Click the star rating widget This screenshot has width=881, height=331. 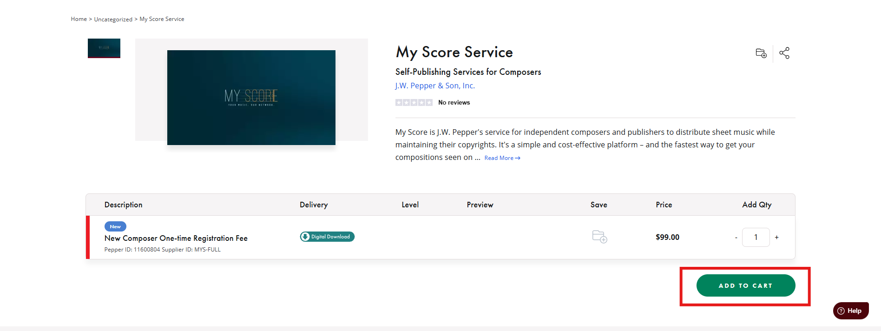[414, 102]
